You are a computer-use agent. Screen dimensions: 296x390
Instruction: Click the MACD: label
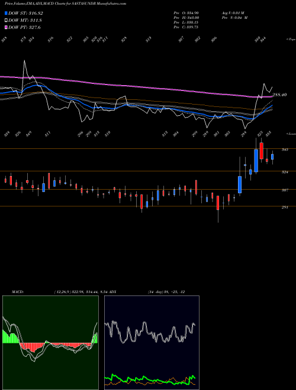point(18,292)
